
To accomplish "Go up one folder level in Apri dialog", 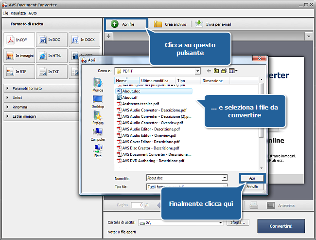I will 216,71.
